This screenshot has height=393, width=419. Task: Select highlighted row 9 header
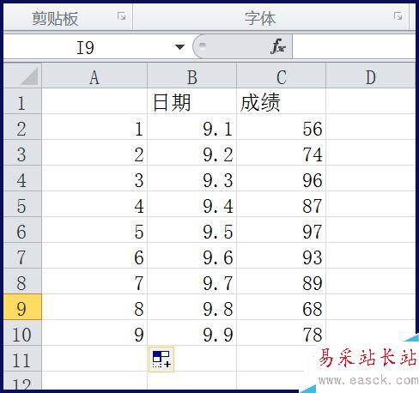click(x=23, y=307)
